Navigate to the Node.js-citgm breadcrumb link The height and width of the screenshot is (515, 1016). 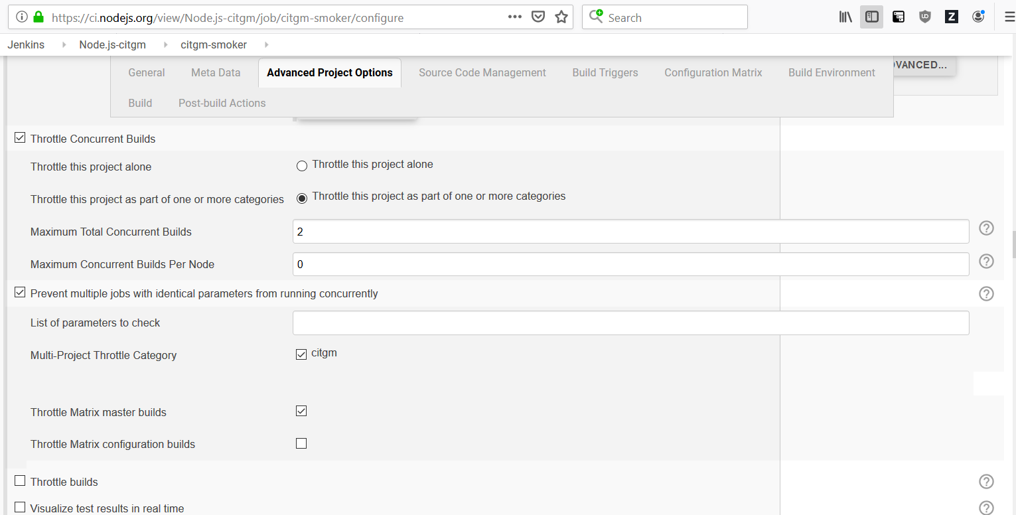click(113, 44)
